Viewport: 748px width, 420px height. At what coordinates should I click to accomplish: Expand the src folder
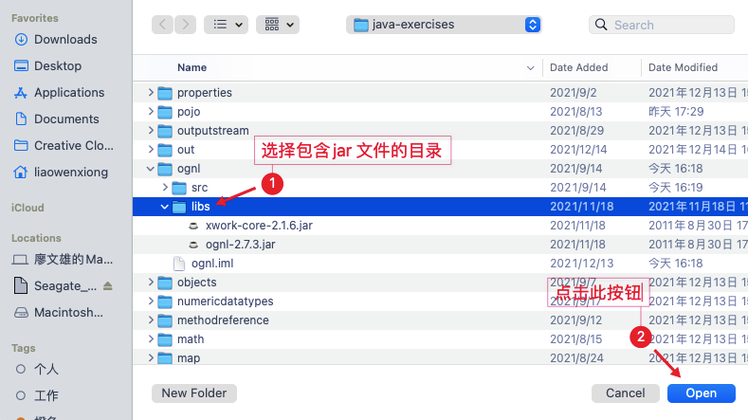point(165,187)
